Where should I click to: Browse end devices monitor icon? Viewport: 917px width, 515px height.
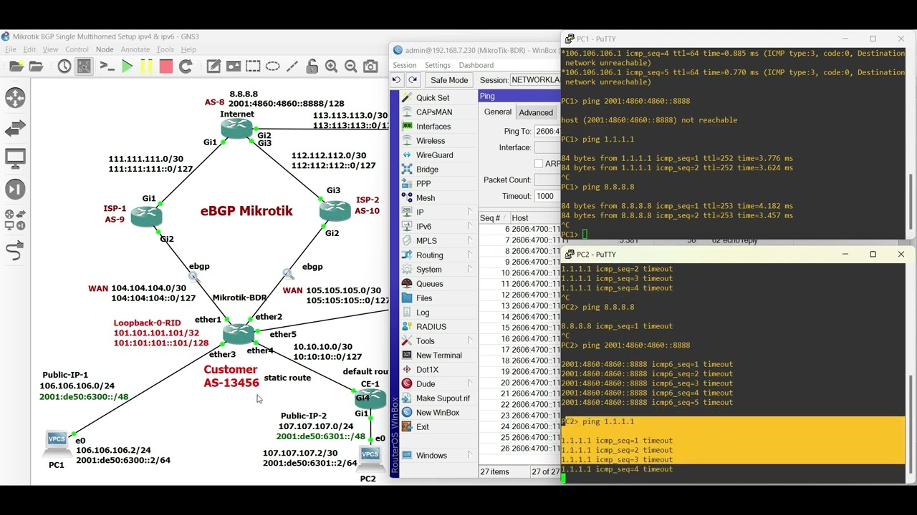[x=15, y=159]
